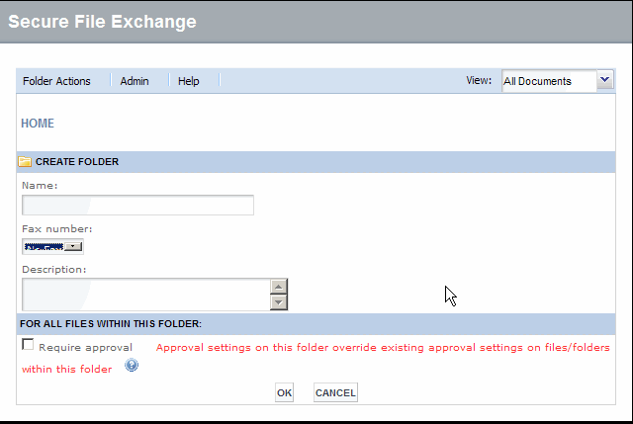
Task: Click the approval settings help icon
Action: pos(132,365)
